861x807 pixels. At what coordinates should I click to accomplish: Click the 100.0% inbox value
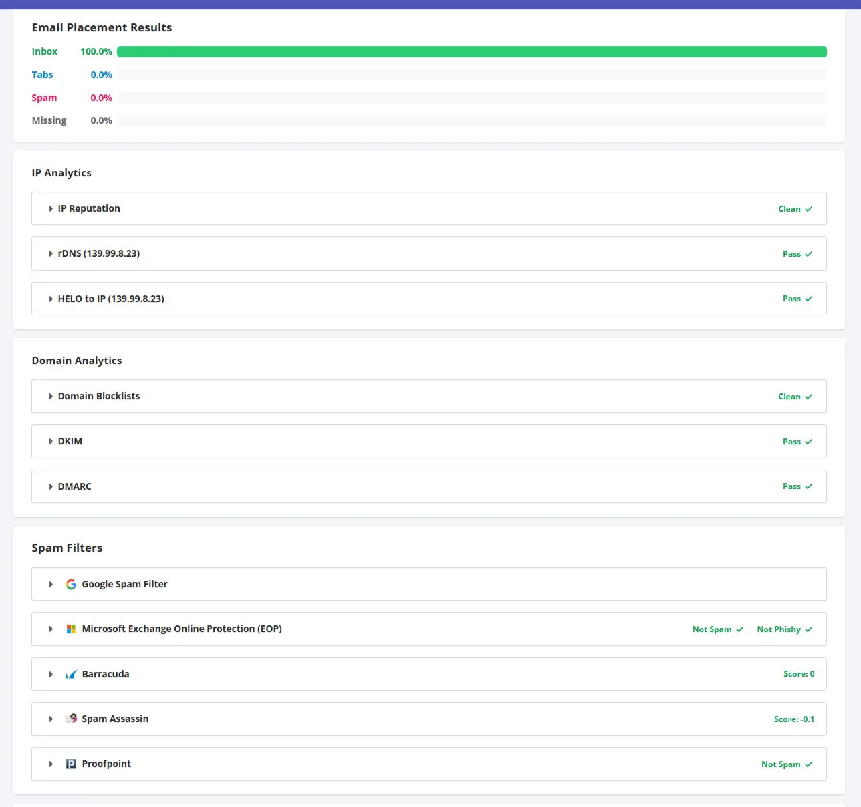(x=96, y=51)
